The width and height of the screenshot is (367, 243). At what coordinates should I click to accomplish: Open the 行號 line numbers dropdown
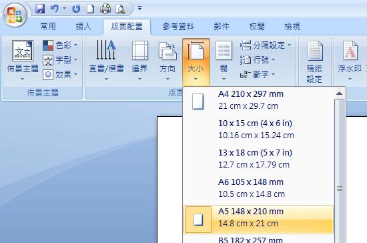[258, 60]
